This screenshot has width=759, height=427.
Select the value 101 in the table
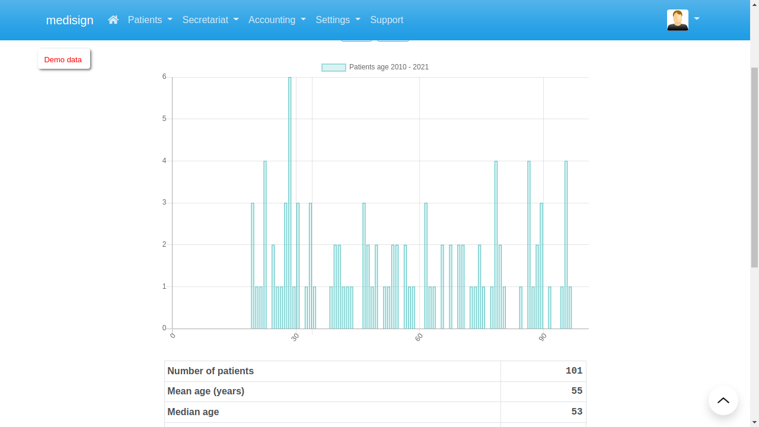pyautogui.click(x=574, y=371)
